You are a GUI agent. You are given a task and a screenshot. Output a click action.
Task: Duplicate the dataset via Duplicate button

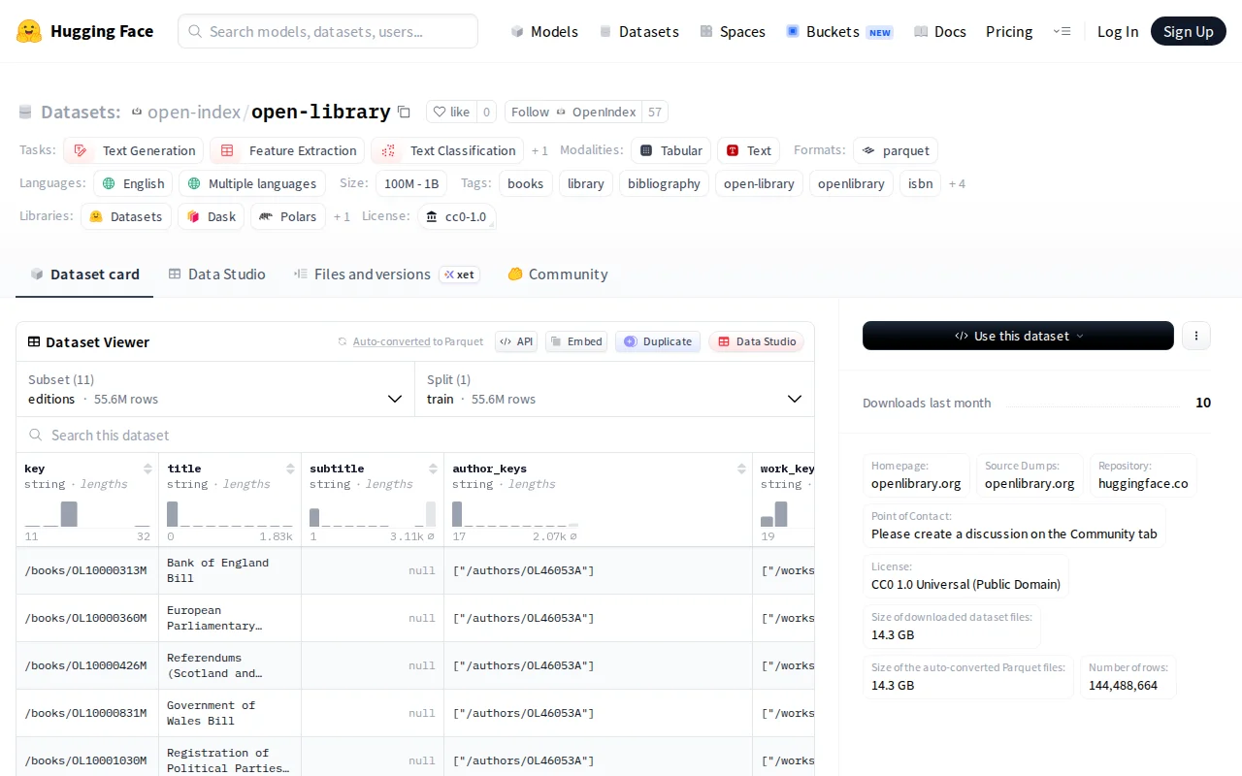[658, 341]
